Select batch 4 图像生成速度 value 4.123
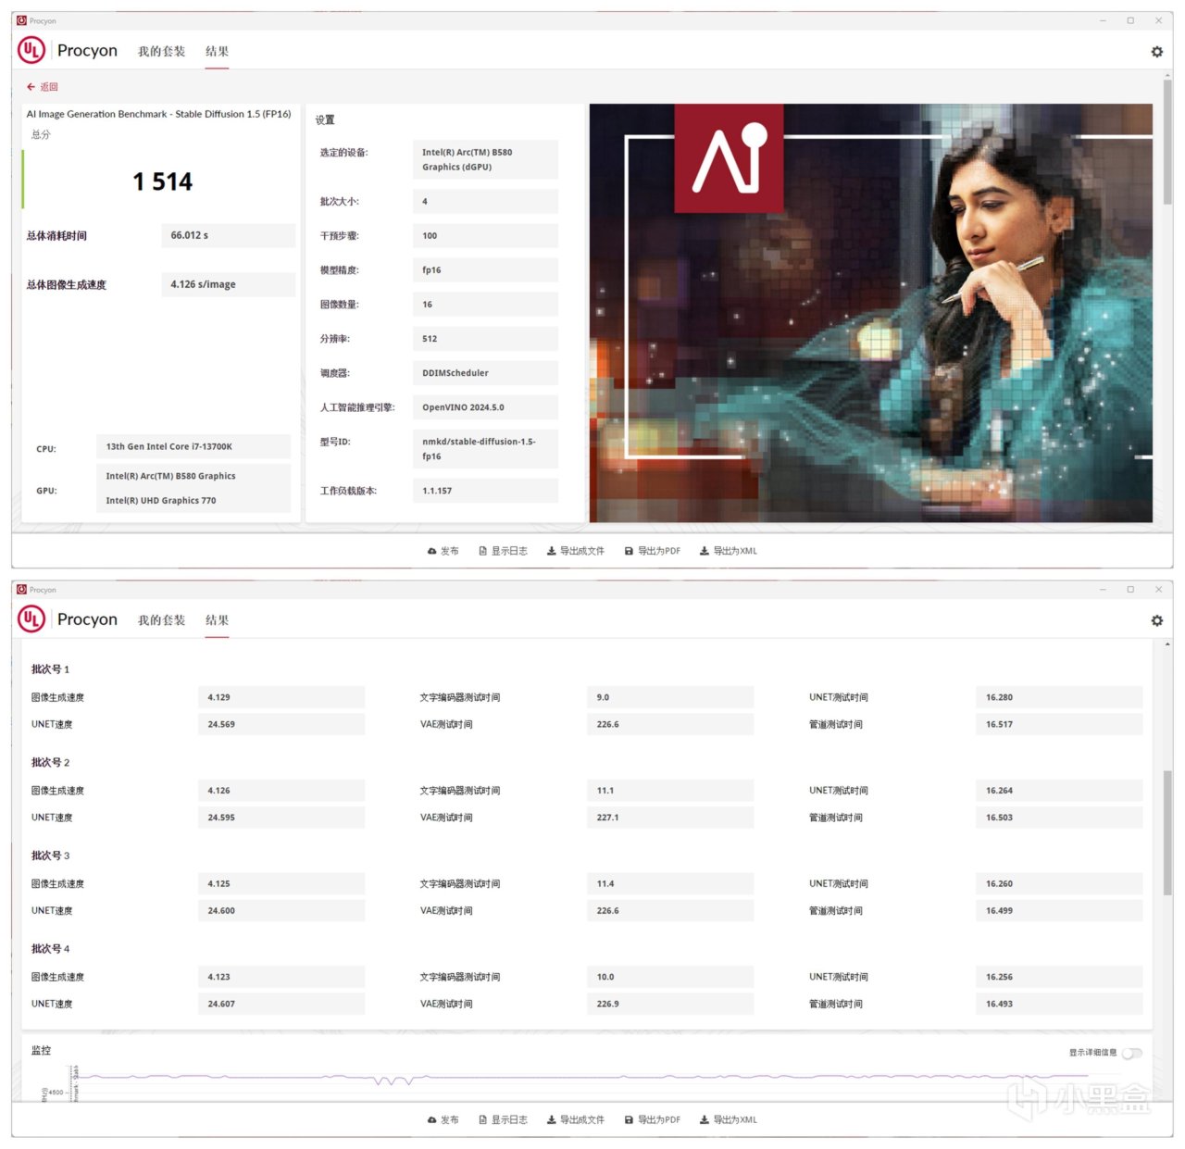Image resolution: width=1185 pixels, height=1149 pixels. (281, 977)
